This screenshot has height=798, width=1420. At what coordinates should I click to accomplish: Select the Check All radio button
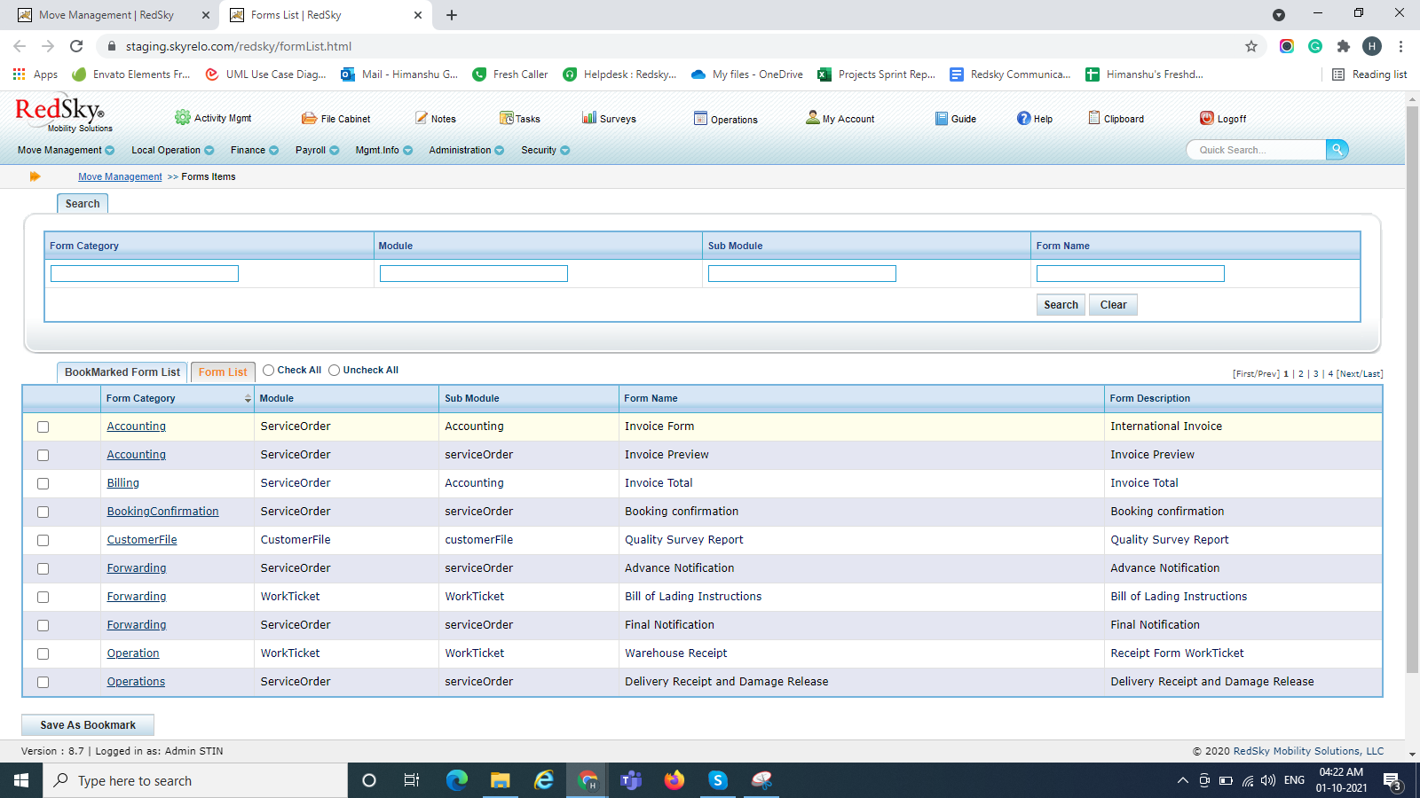[268, 371]
